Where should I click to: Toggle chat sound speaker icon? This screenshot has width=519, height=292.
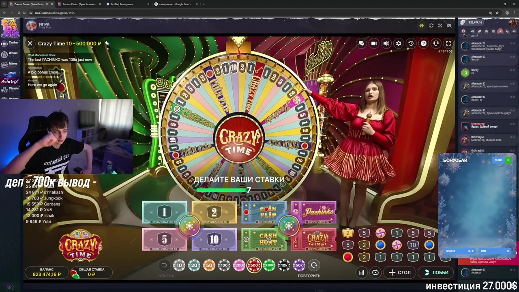tap(472, 31)
